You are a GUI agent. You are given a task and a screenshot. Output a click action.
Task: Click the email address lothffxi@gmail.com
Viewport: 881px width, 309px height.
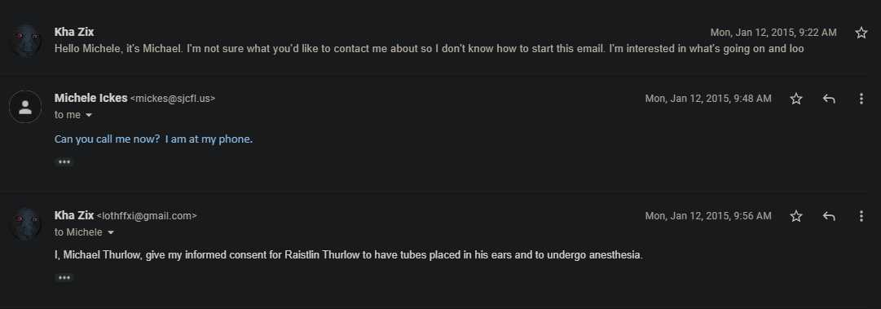click(147, 216)
